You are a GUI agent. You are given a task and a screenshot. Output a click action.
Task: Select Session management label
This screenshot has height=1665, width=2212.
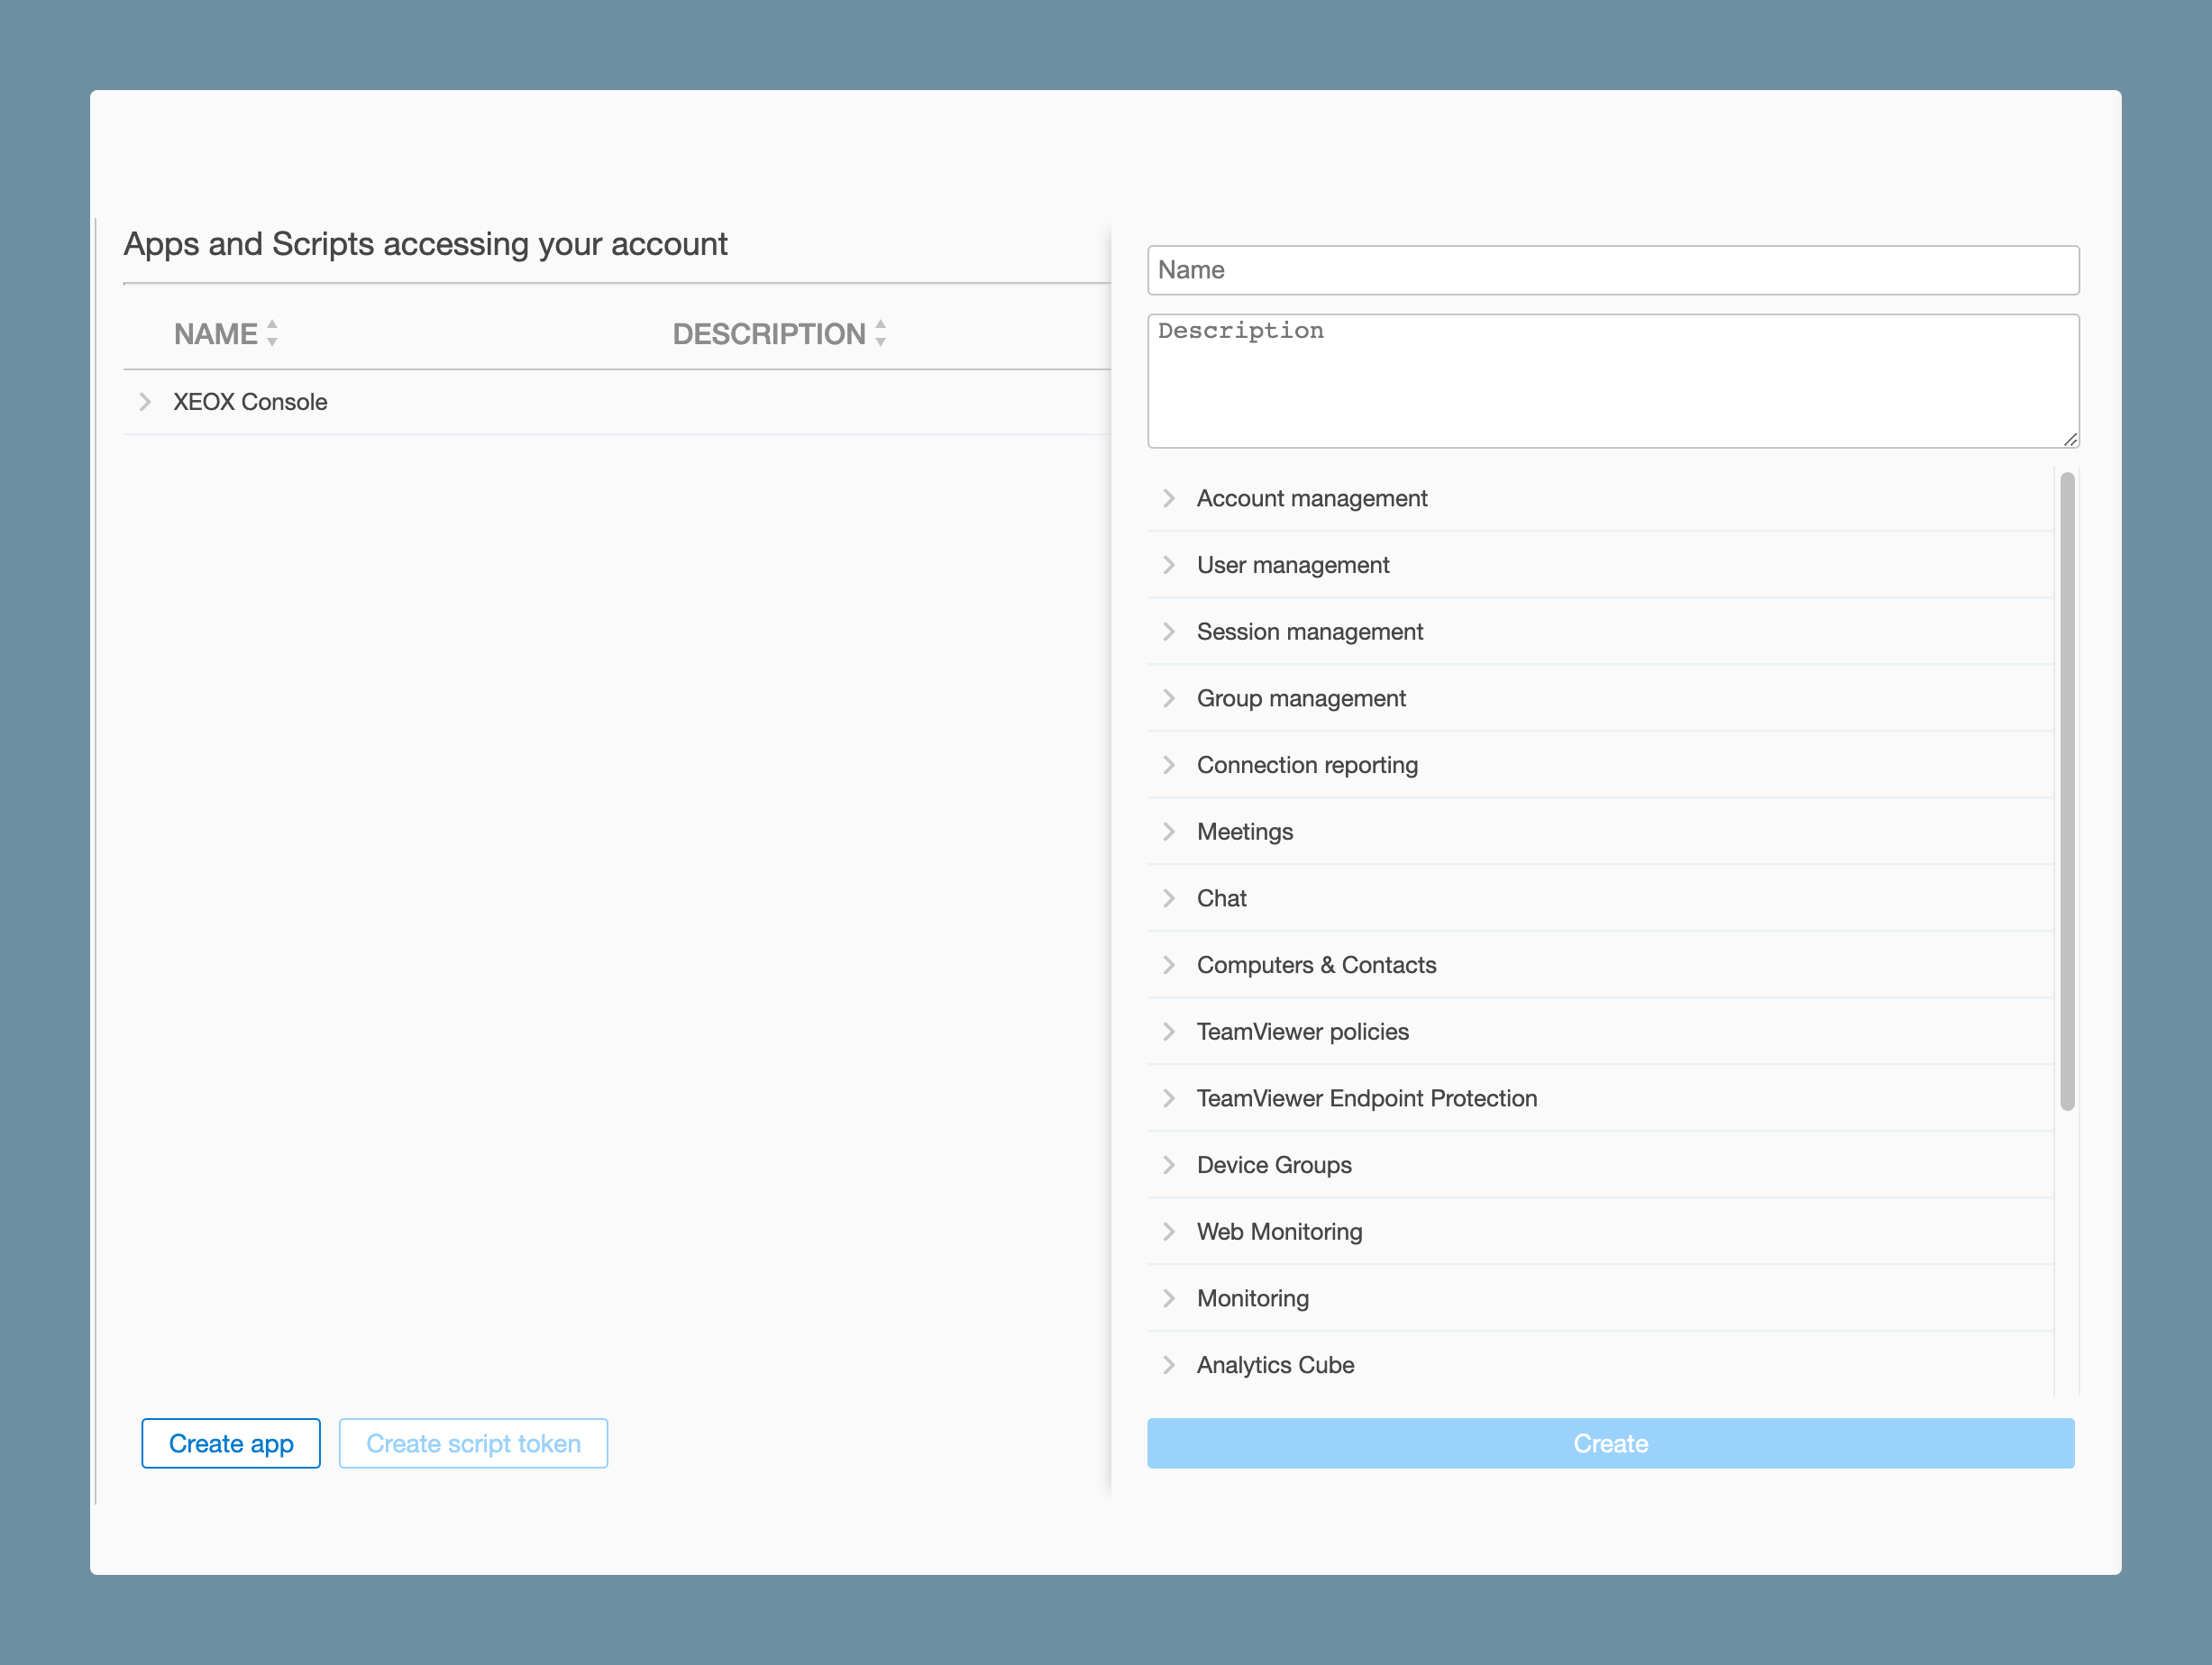click(x=1310, y=632)
